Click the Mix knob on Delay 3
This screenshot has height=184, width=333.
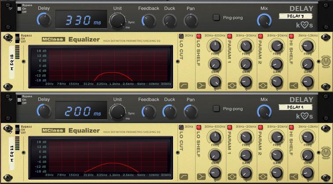coord(264,21)
